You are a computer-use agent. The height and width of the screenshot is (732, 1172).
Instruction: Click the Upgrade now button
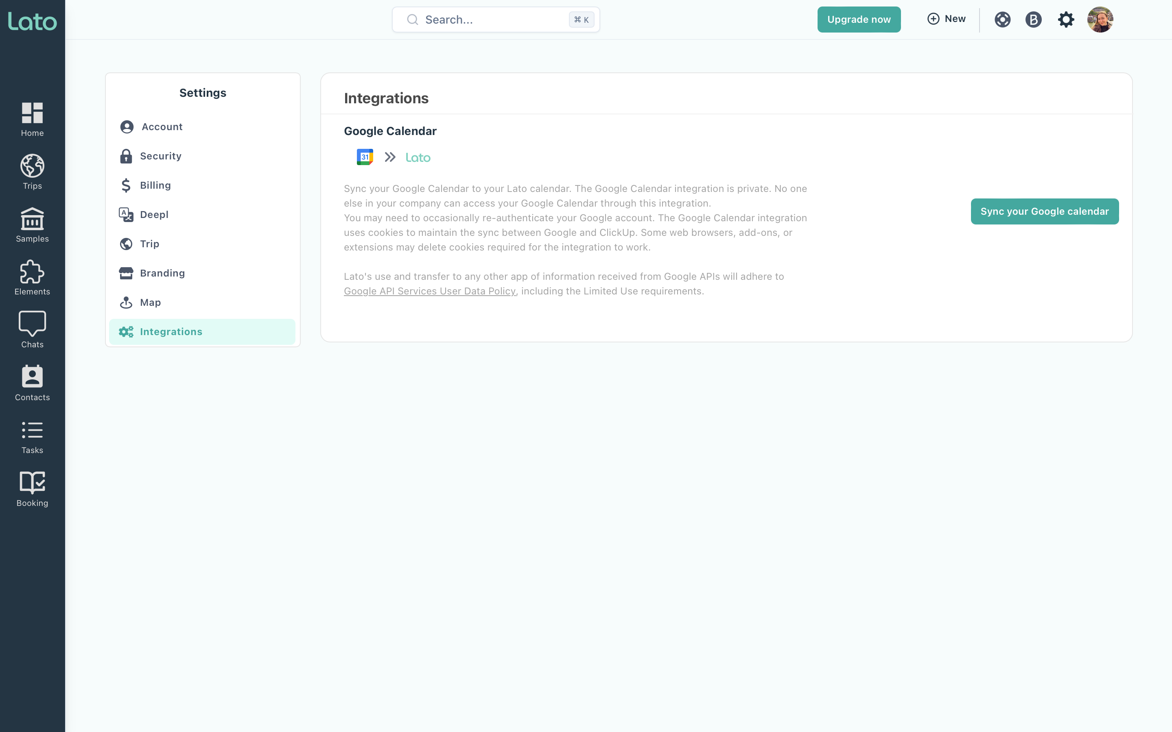(858, 20)
